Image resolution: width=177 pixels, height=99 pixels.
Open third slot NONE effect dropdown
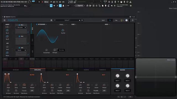click(107, 24)
